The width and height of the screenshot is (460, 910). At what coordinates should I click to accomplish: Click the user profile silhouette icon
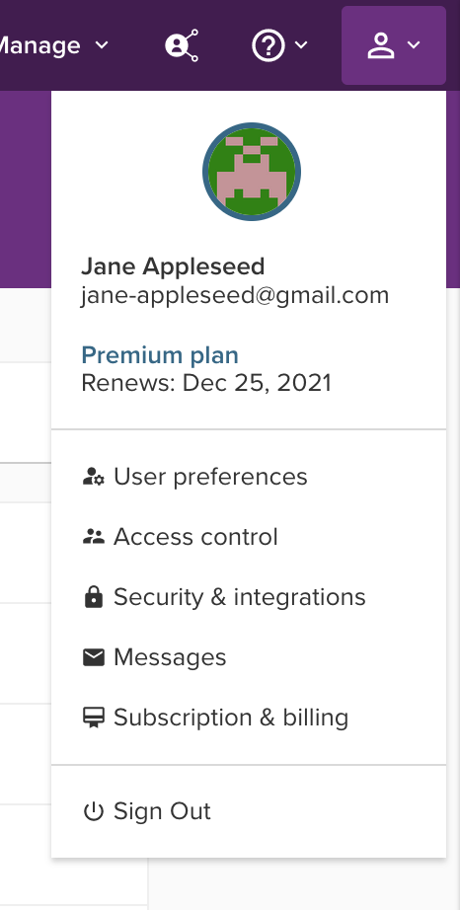coord(380,45)
